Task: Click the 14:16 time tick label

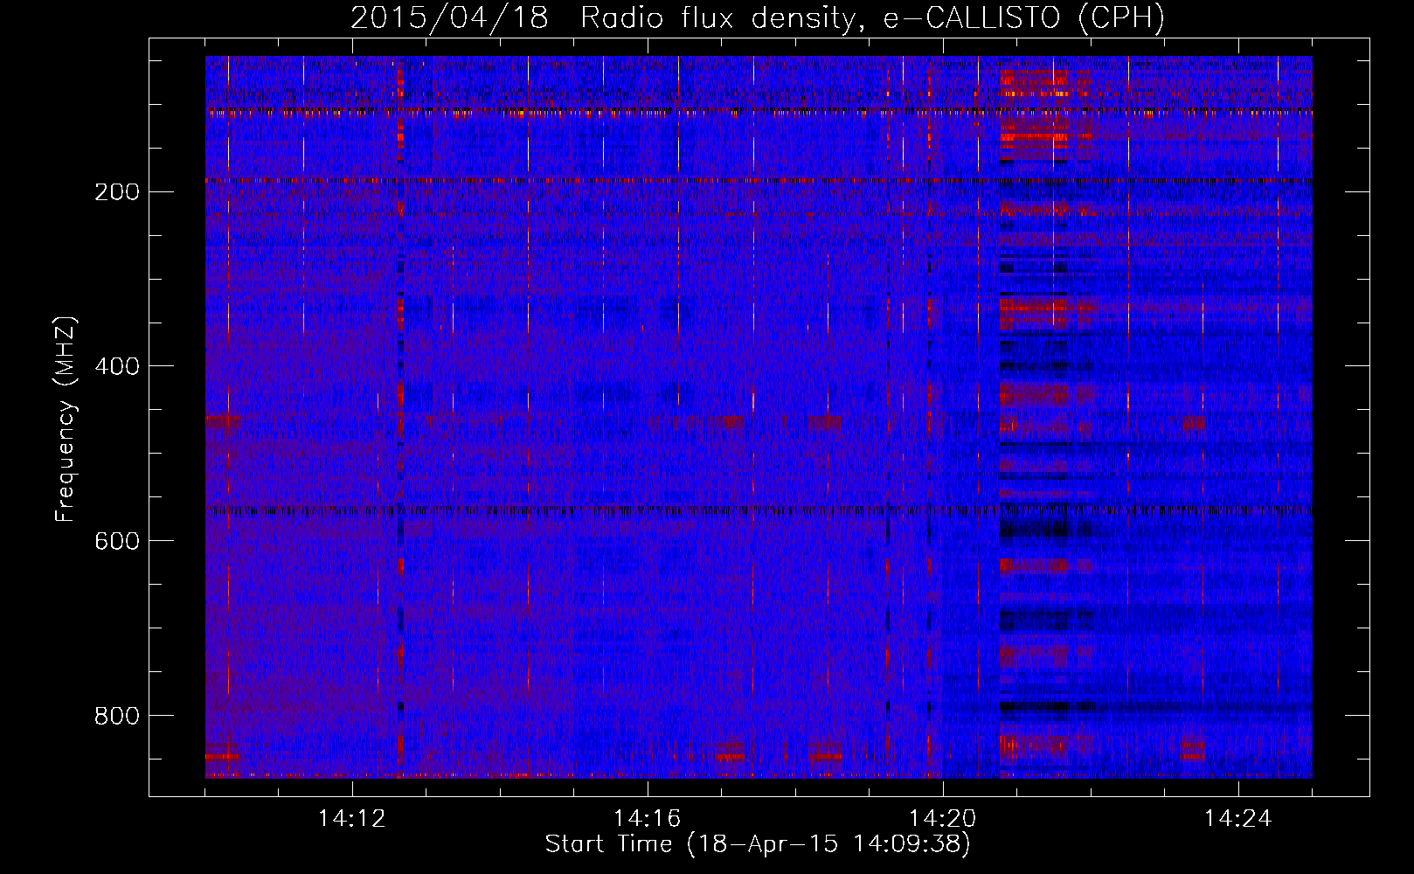Action: point(648,819)
